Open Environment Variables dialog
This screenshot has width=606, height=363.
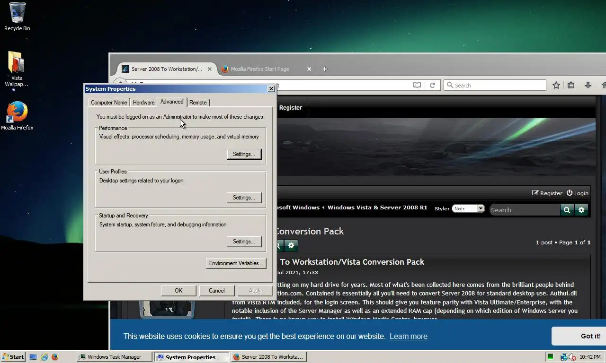(x=236, y=263)
